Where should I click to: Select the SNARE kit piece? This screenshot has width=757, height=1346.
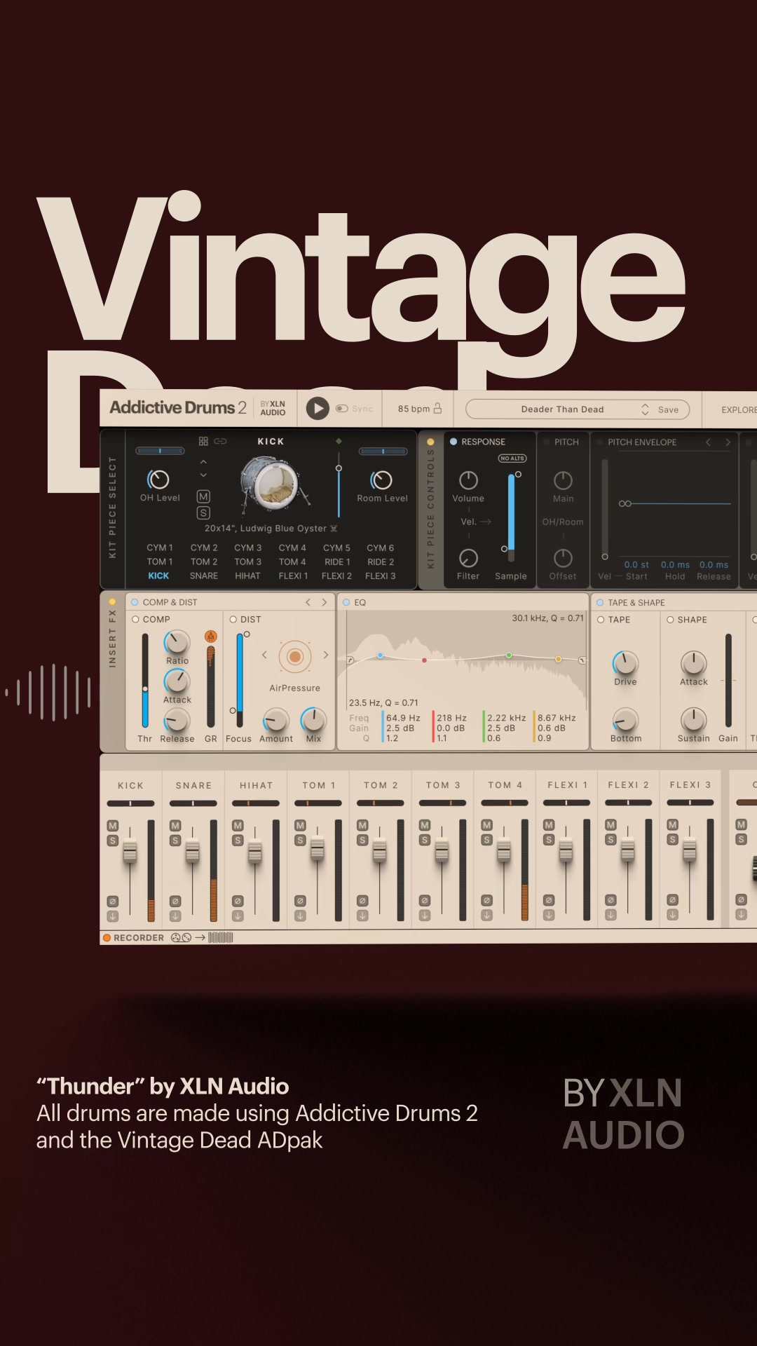(x=203, y=576)
